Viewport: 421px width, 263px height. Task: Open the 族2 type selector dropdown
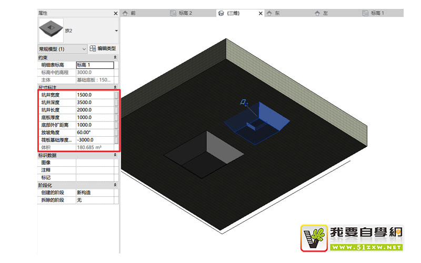coord(116,31)
